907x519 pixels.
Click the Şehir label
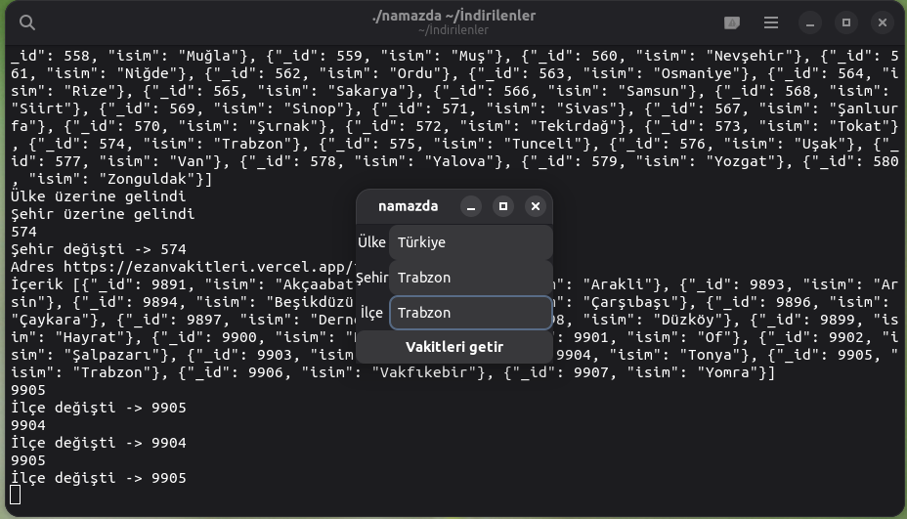pyautogui.click(x=371, y=278)
